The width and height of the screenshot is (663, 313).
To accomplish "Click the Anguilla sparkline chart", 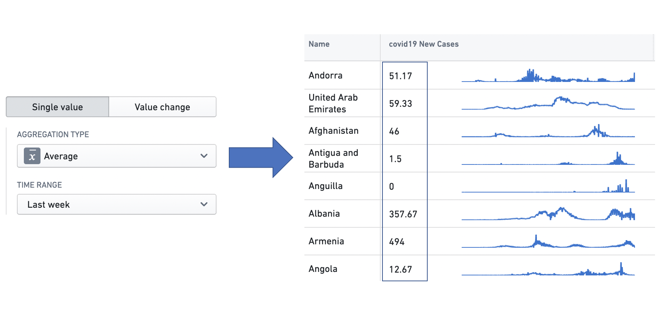I will 548,186.
